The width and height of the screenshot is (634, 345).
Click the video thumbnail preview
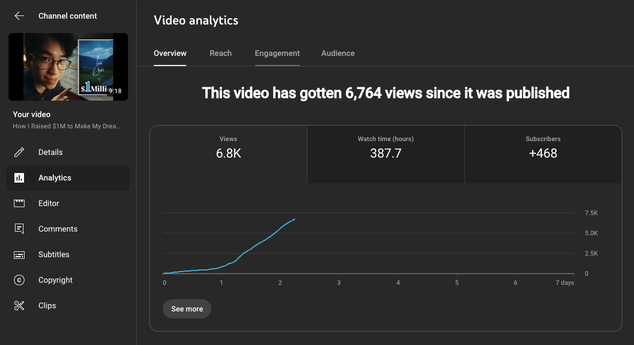click(68, 67)
